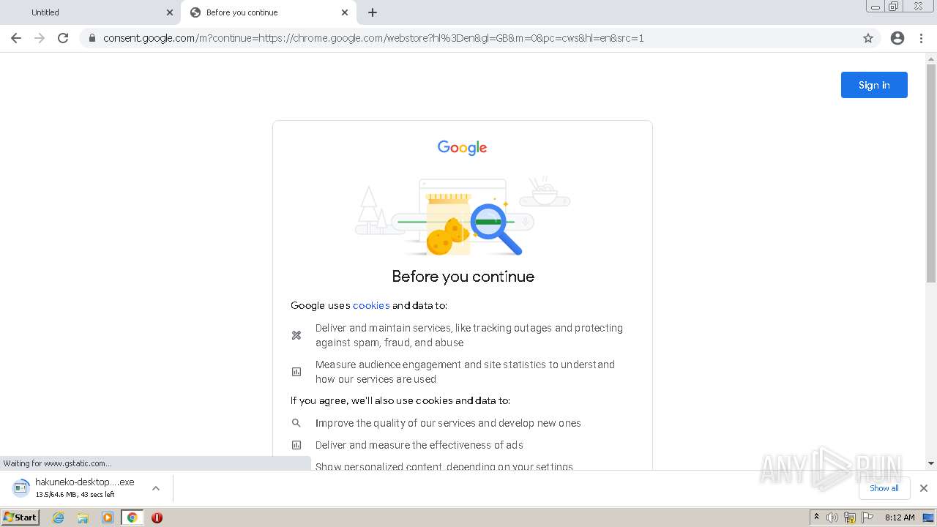937x527 pixels.
Task: Open the media player from the taskbar
Action: (x=108, y=517)
